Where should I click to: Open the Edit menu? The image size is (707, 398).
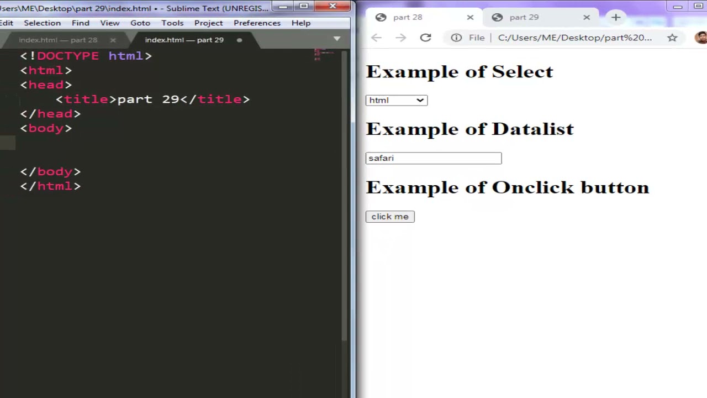pos(6,23)
